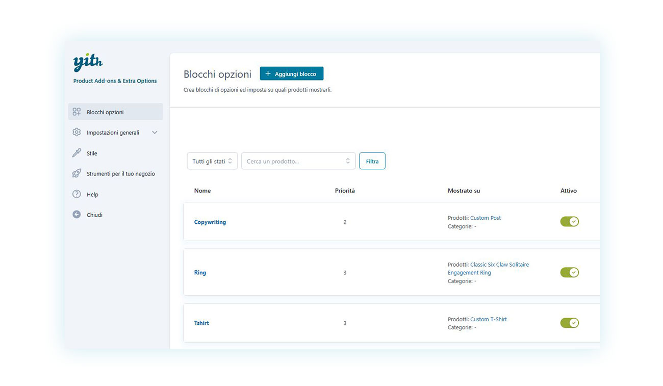Click the Attivo column header
Image resolution: width=663 pixels, height=386 pixels.
569,191
